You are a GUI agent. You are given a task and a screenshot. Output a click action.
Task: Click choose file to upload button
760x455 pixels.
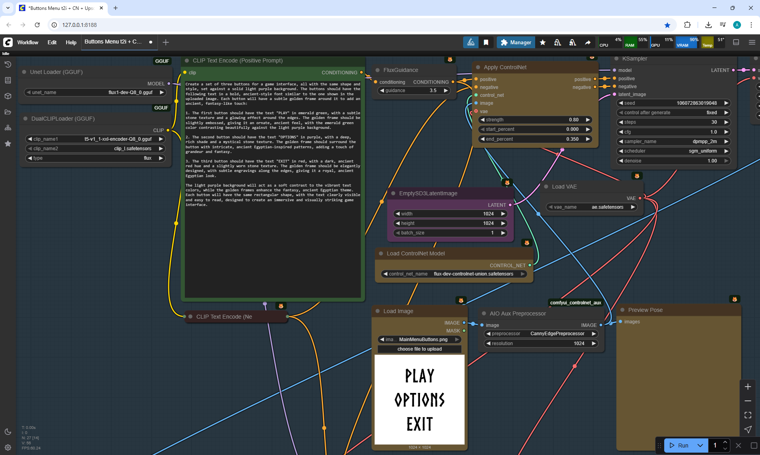coord(419,349)
